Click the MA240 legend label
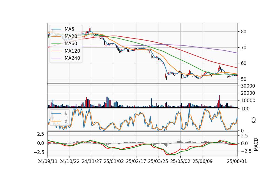The width and height of the screenshot is (264, 190). [x=72, y=58]
